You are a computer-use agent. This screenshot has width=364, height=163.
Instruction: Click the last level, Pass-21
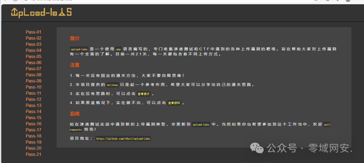point(33,154)
